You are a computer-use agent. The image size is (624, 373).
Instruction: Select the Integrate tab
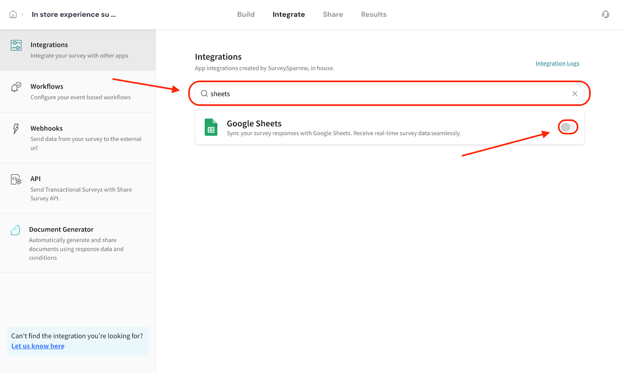289,14
